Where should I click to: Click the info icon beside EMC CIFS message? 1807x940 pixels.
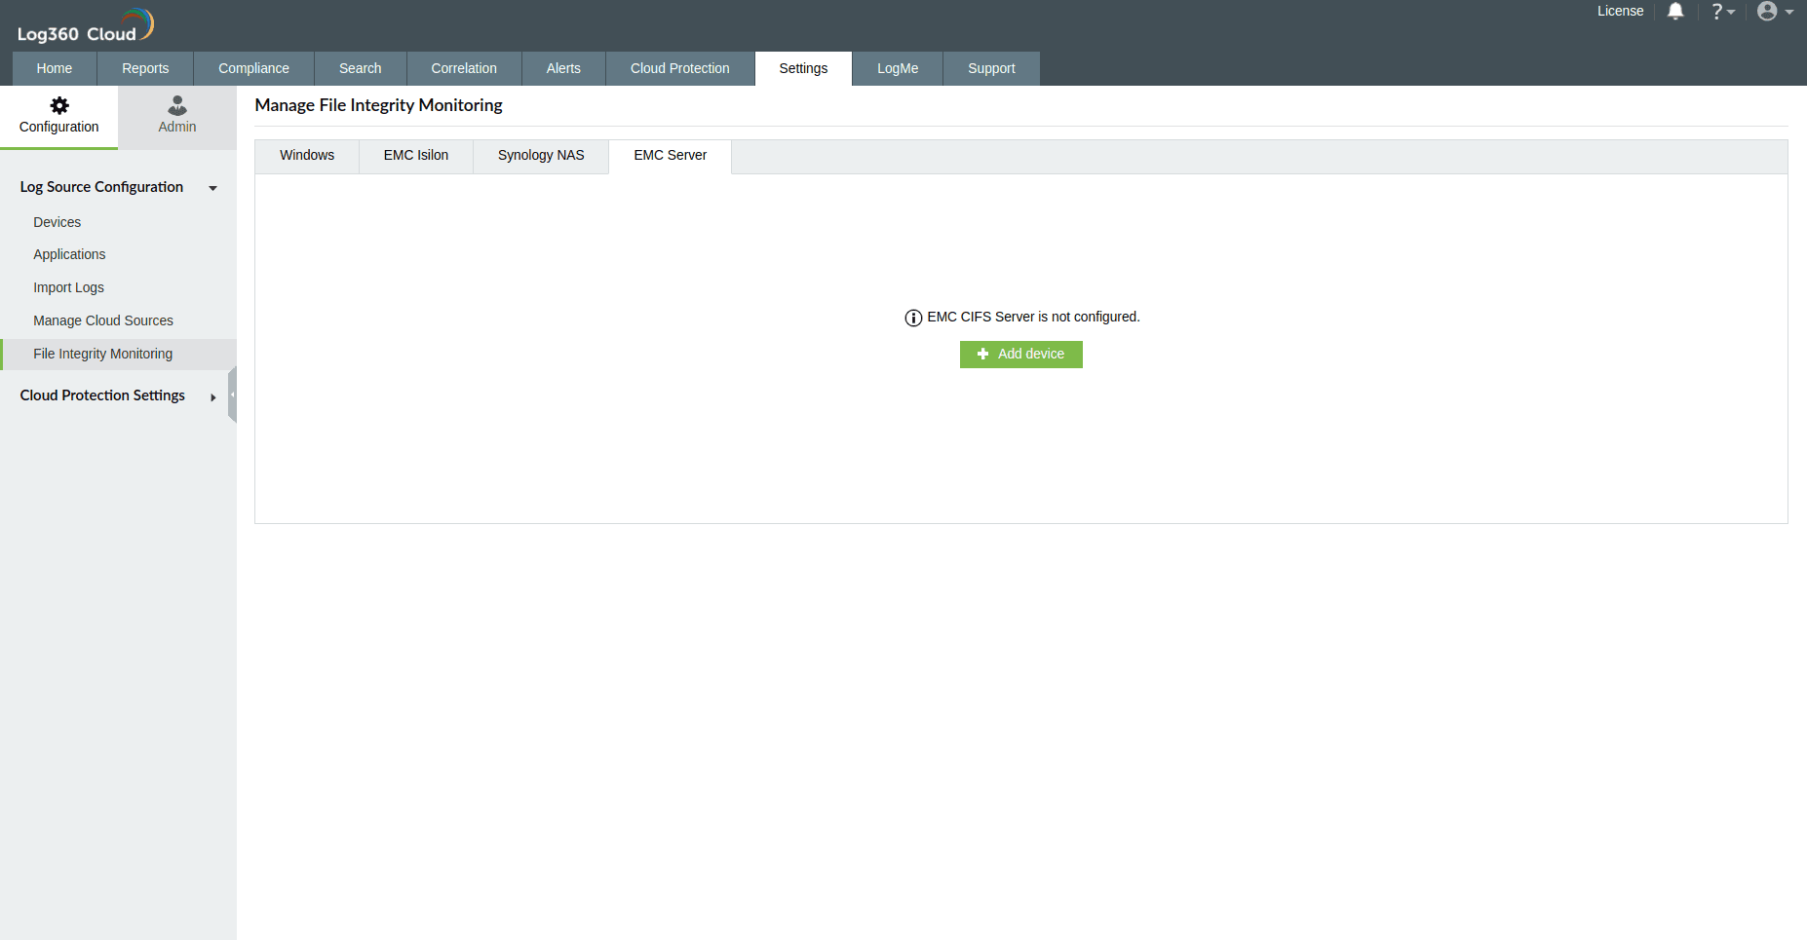coord(912,318)
